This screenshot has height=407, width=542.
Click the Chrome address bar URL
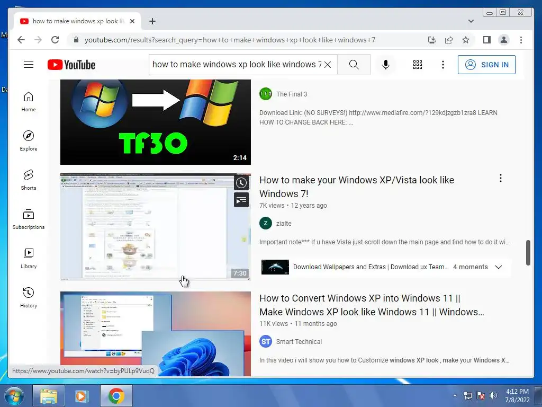point(230,40)
